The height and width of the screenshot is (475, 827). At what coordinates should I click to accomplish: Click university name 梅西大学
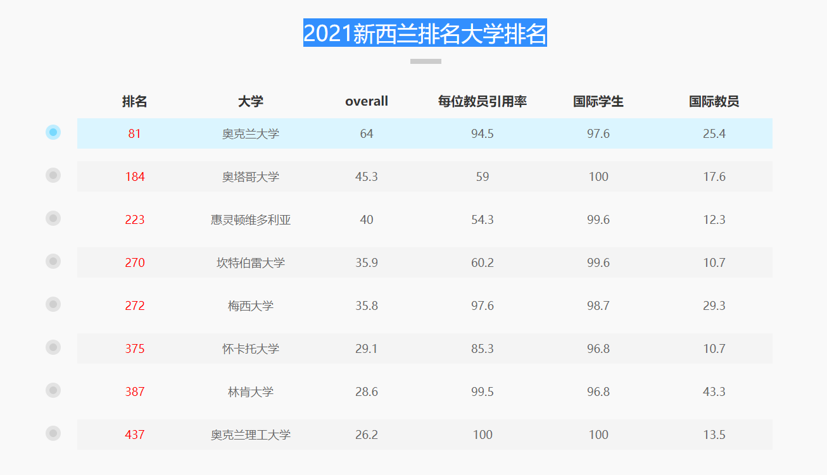(x=251, y=305)
